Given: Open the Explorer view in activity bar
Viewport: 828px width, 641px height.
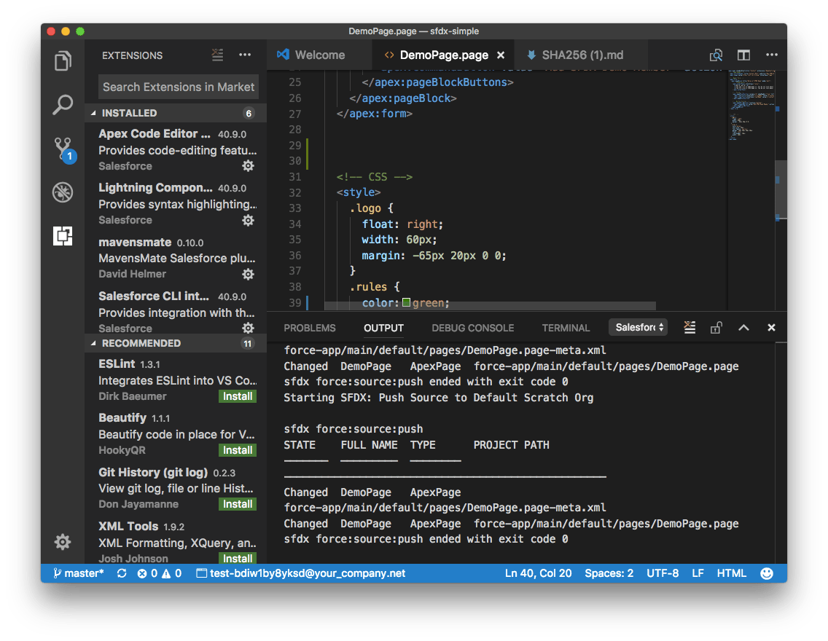Looking at the screenshot, I should pyautogui.click(x=63, y=61).
